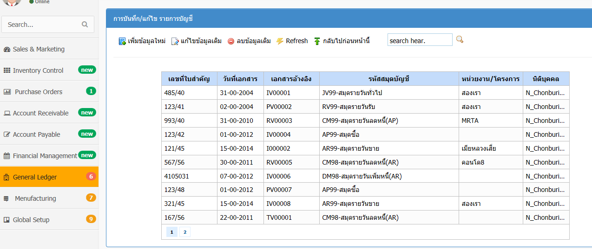
Task: Click the Purchase Orders chart icon
Action: pyautogui.click(x=7, y=92)
